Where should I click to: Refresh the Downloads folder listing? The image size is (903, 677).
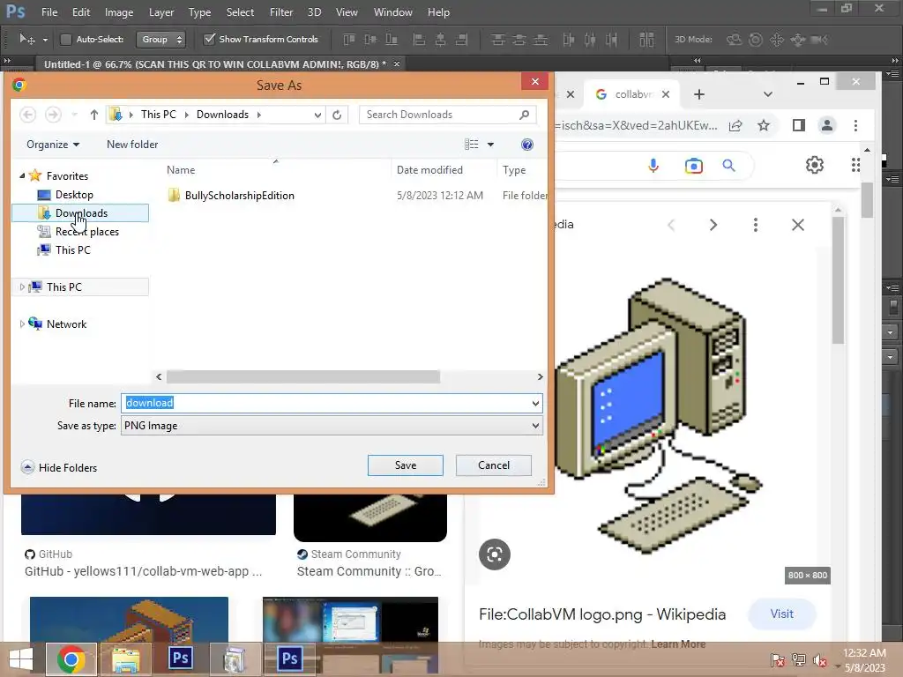(337, 115)
